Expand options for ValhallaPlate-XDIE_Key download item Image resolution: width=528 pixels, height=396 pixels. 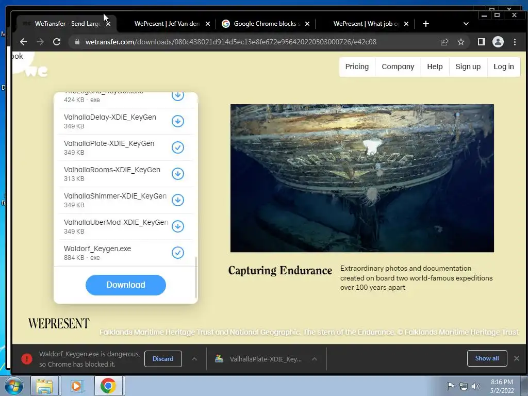pos(314,359)
